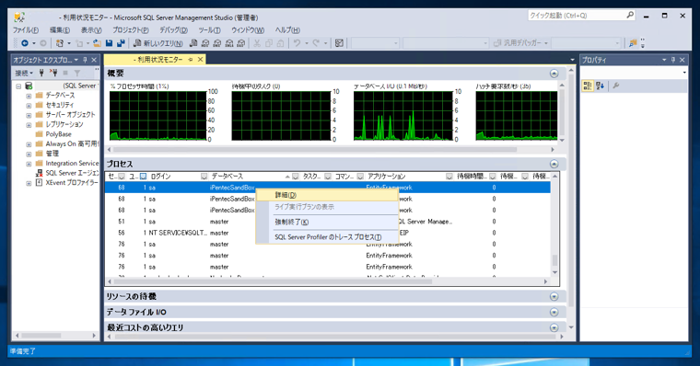Screen dimensions: 700x366
Task: Close the 利用状況モニター tab
Action: 201,59
